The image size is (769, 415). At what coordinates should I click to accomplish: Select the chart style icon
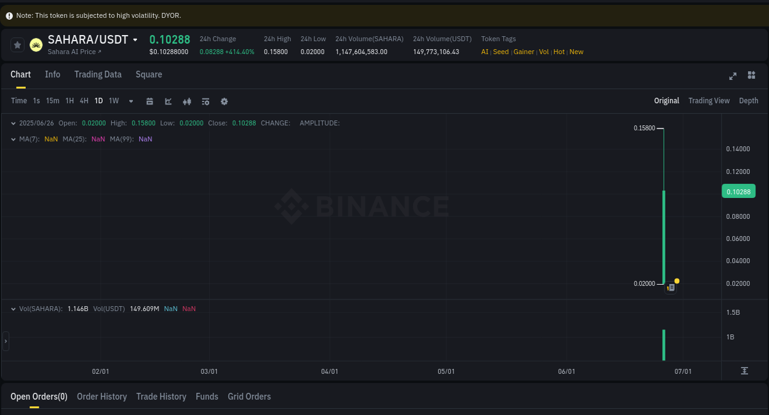(168, 101)
